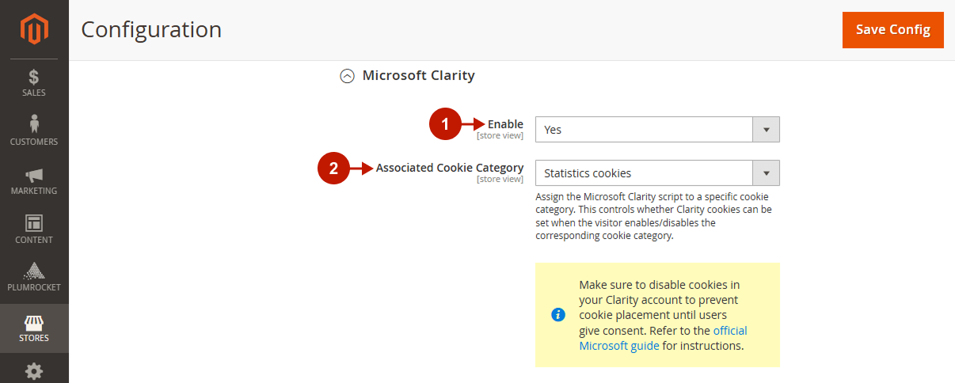Open the Associated Cookie Category dropdown
The width and height of the screenshot is (955, 383).
pos(657,173)
